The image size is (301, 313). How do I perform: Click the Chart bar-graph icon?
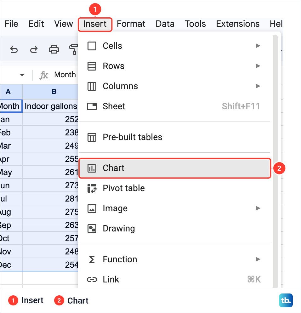coord(92,168)
